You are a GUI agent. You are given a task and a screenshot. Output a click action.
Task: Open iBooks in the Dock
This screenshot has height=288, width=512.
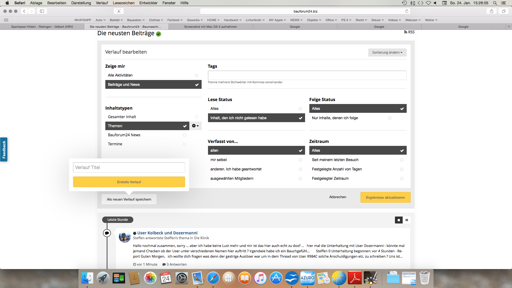point(245,278)
